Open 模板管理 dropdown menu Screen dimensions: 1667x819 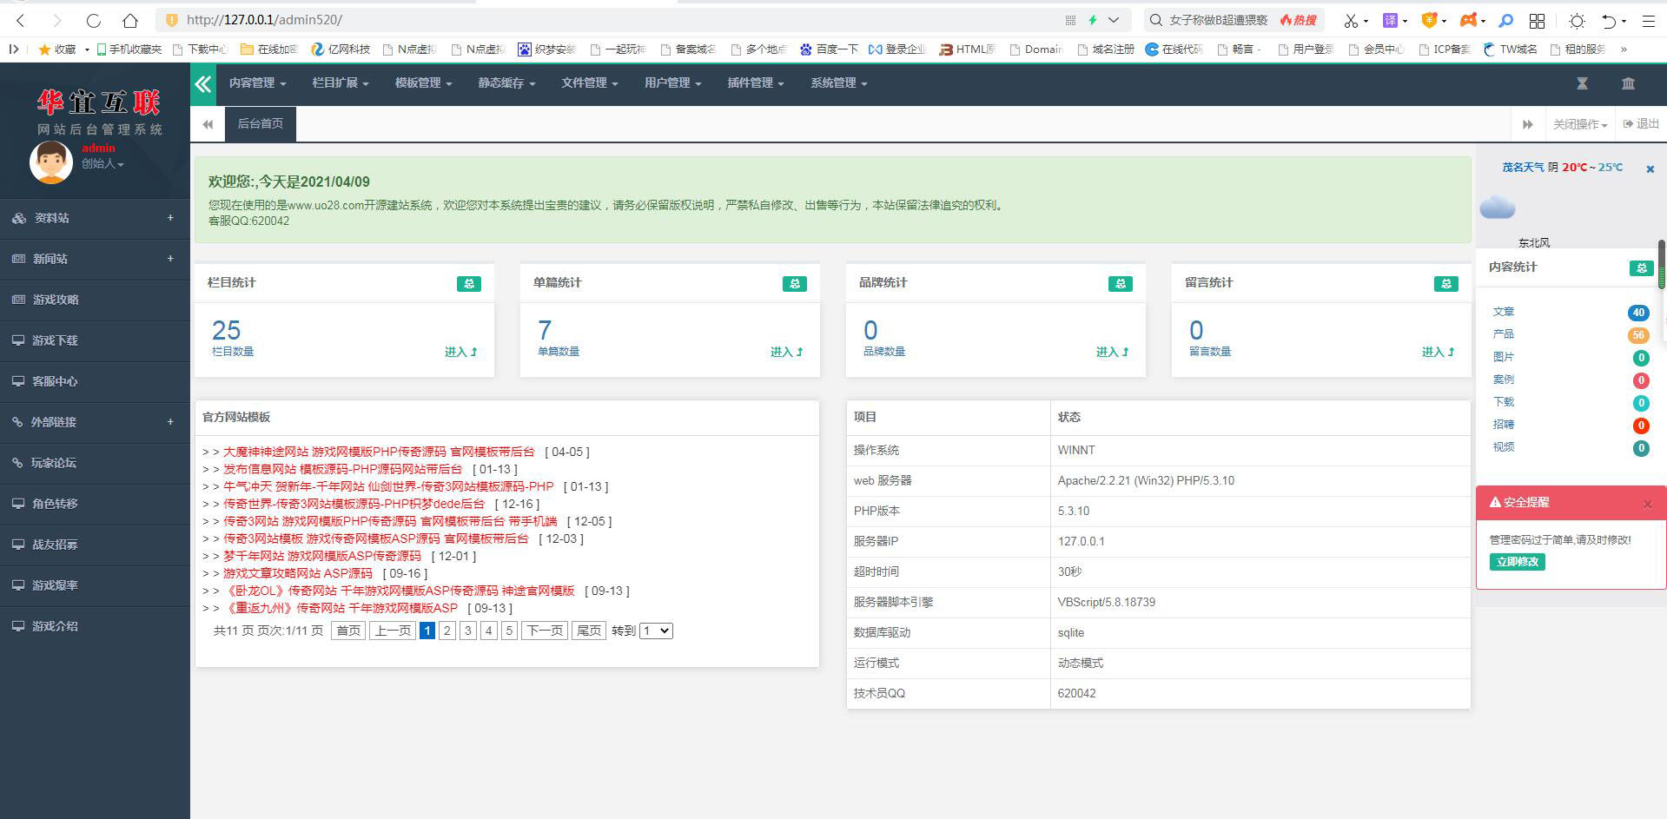423,83
